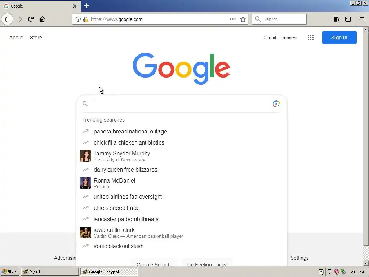Viewport: 369px width, 277px height.
Task: Switch to Mypal taskbar window
Action: (x=50, y=272)
